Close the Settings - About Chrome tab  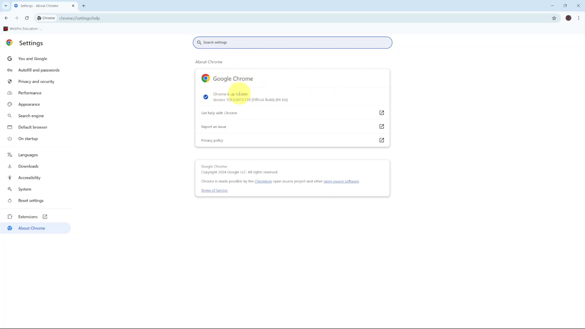pyautogui.click(x=73, y=6)
